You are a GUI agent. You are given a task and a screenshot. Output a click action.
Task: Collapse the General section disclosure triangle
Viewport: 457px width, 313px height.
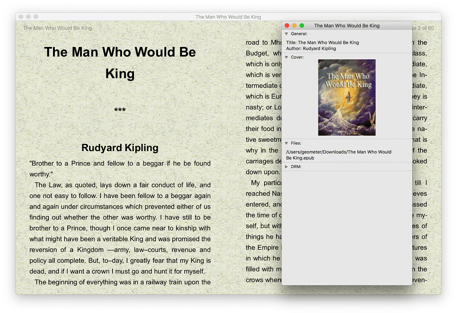pyautogui.click(x=287, y=34)
